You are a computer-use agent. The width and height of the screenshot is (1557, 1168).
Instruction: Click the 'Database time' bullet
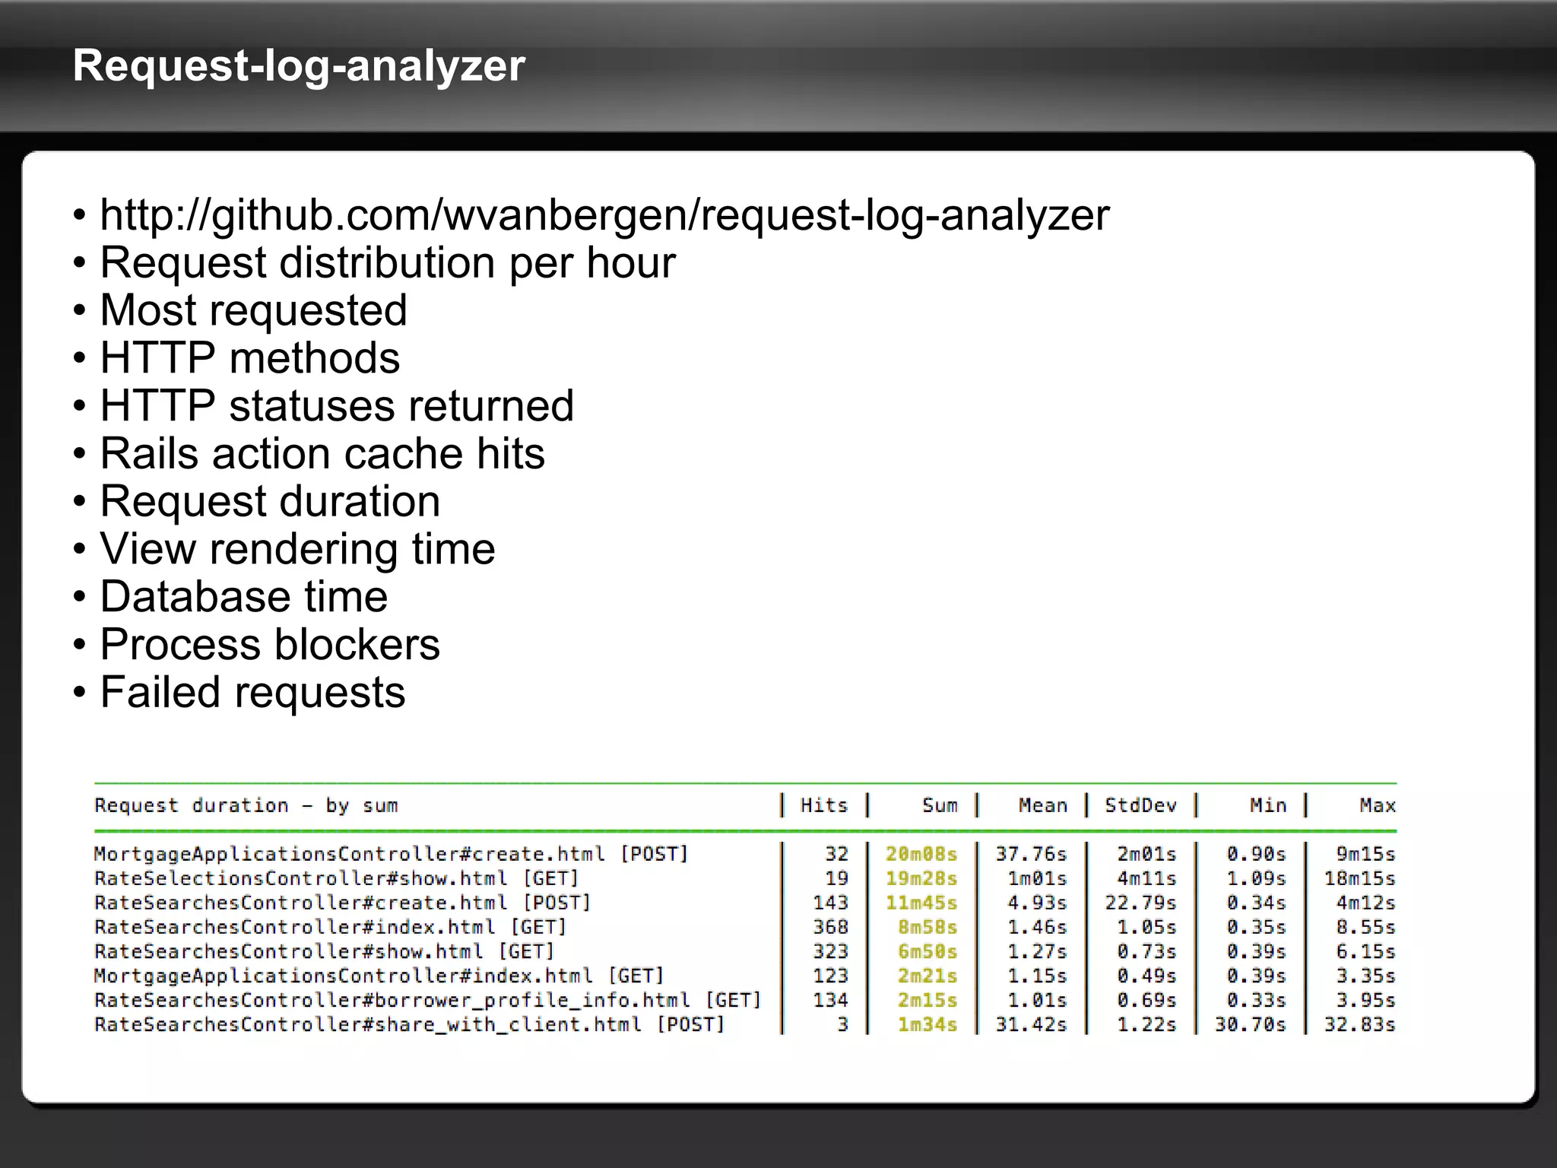244,597
